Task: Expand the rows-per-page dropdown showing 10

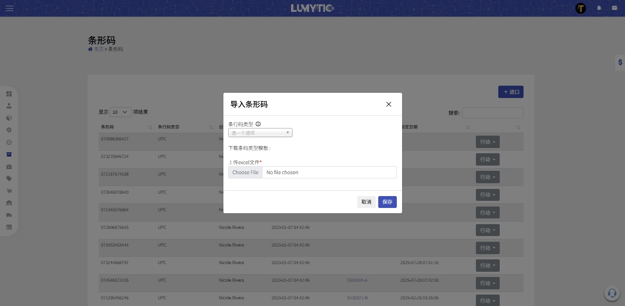Action: pos(121,112)
